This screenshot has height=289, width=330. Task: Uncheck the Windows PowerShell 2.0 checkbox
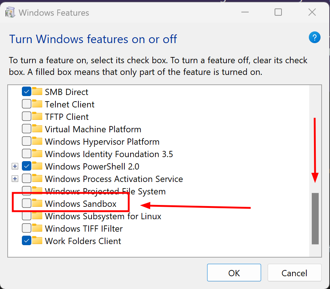(x=27, y=166)
